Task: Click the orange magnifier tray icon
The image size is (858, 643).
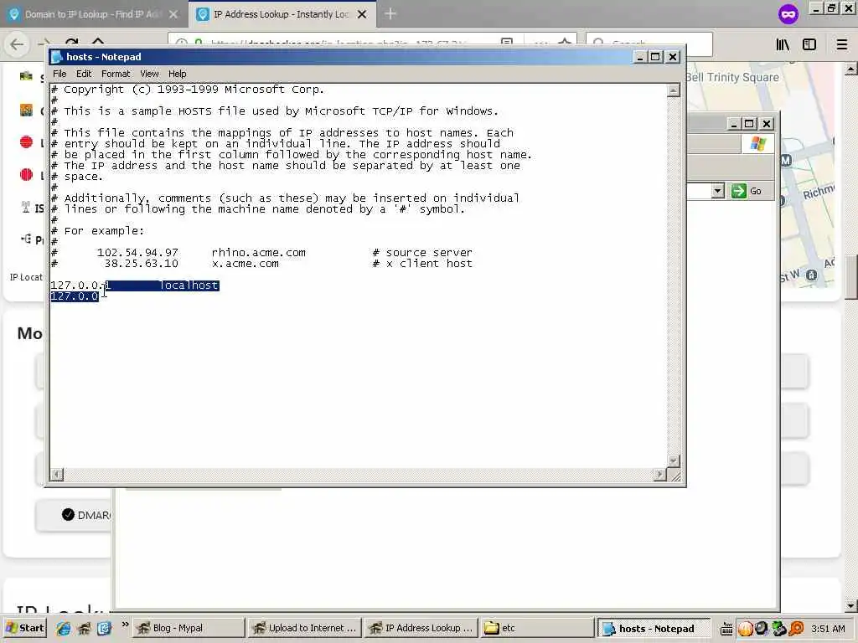Action: [796, 629]
